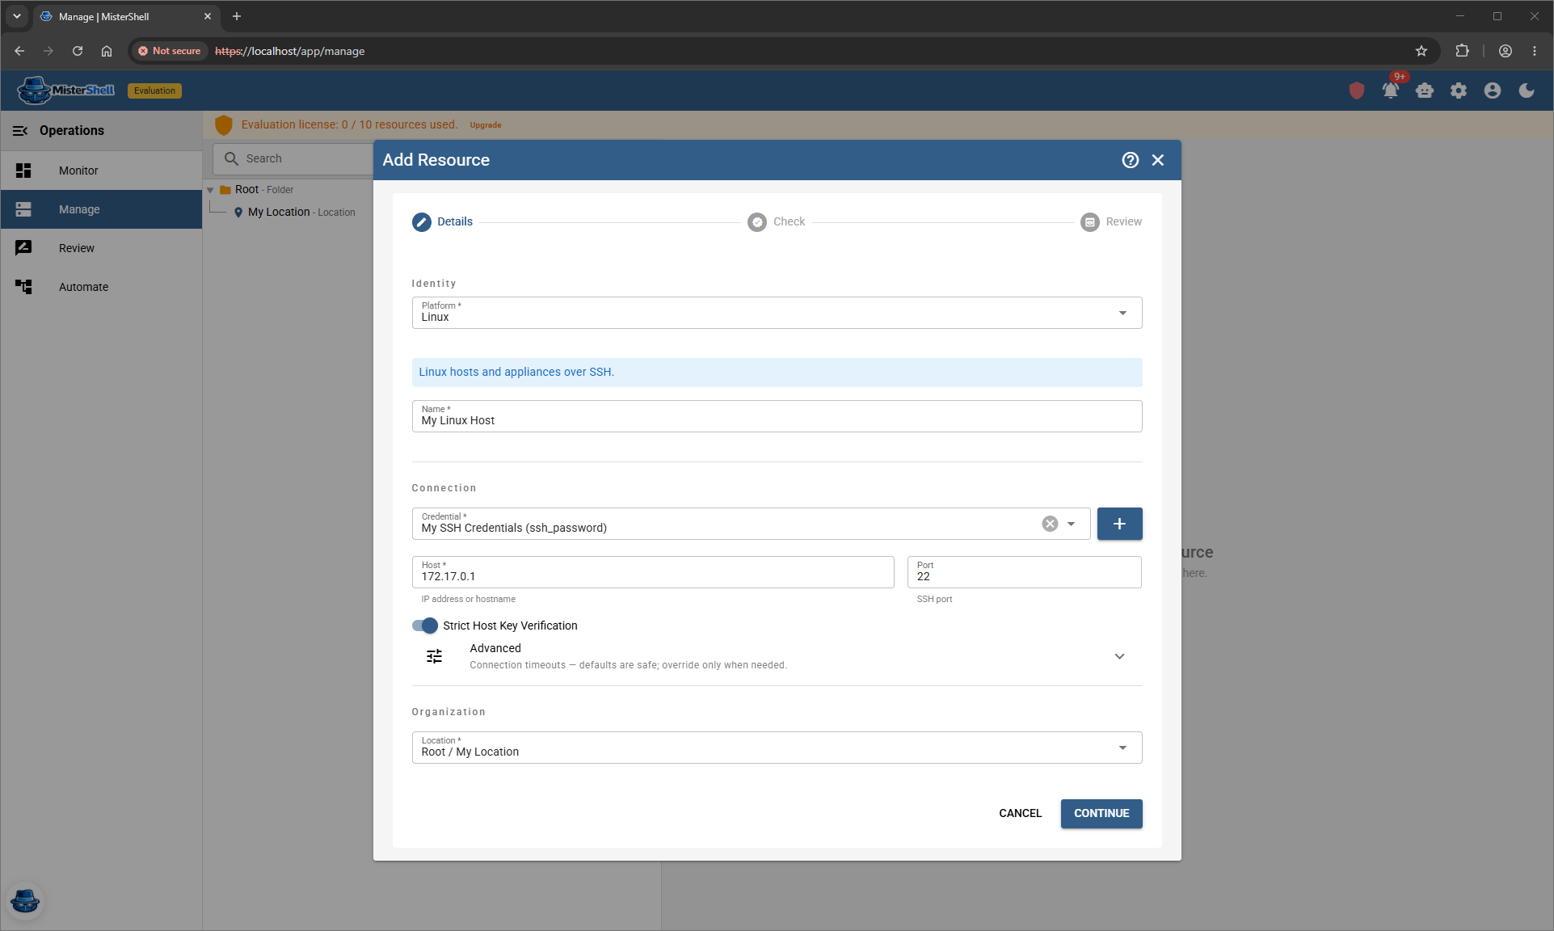1554x931 pixels.
Task: Open the Location dropdown
Action: (777, 748)
